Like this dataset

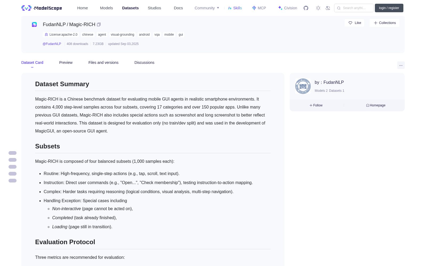(x=355, y=23)
